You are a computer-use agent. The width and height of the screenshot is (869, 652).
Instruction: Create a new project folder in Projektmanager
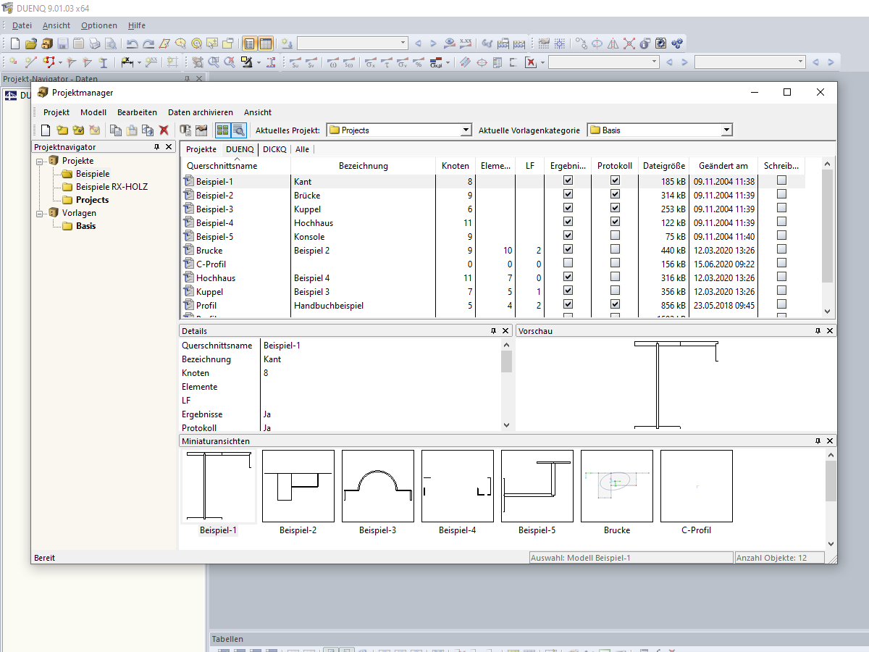click(x=62, y=130)
